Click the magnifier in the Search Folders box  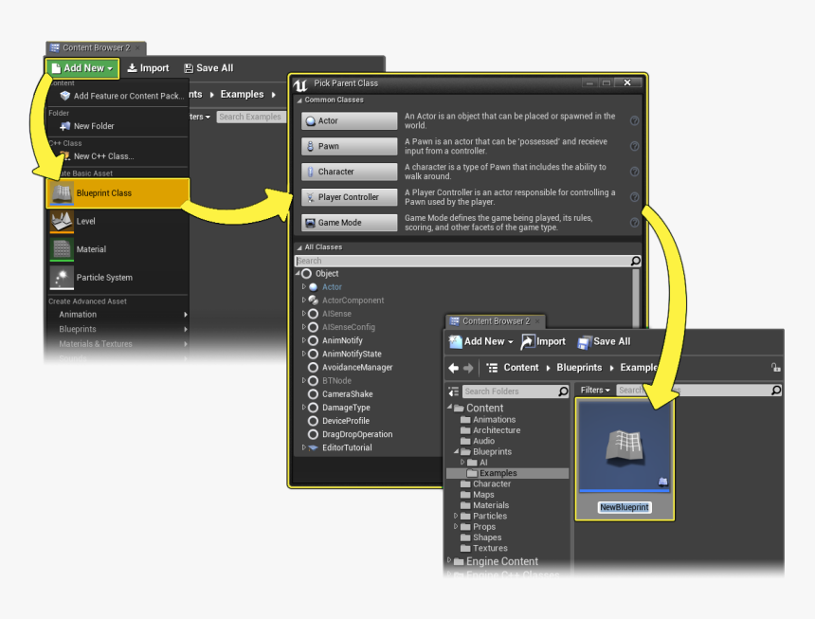pyautogui.click(x=563, y=391)
